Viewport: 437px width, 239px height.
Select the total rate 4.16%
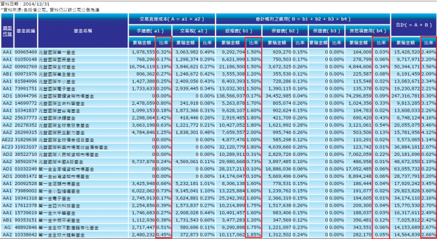(429, 118)
